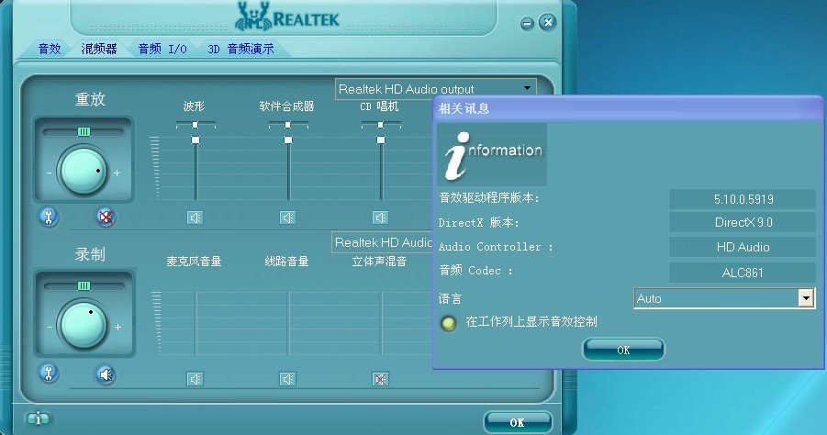Open recording (录制) wrench settings icon
The width and height of the screenshot is (827, 435).
click(49, 374)
